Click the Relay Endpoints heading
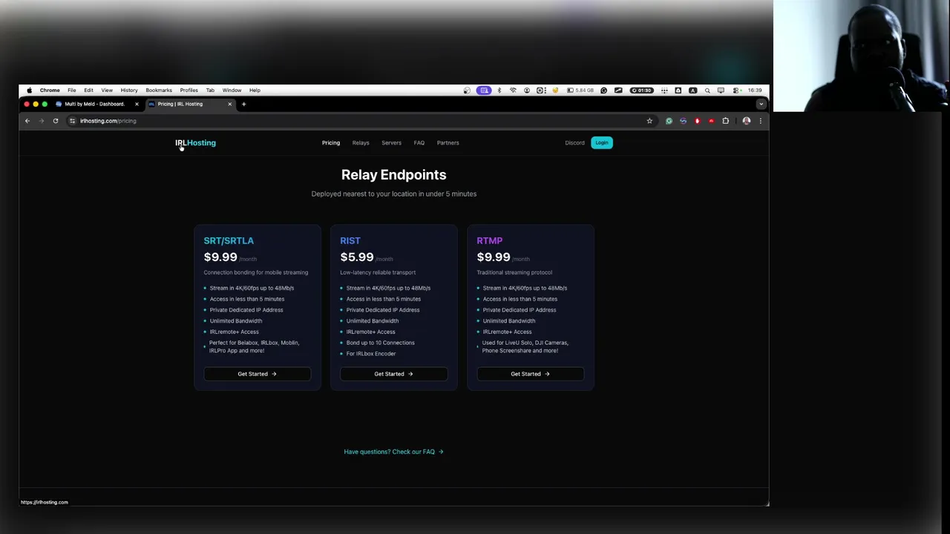The height and width of the screenshot is (534, 950). pyautogui.click(x=393, y=175)
